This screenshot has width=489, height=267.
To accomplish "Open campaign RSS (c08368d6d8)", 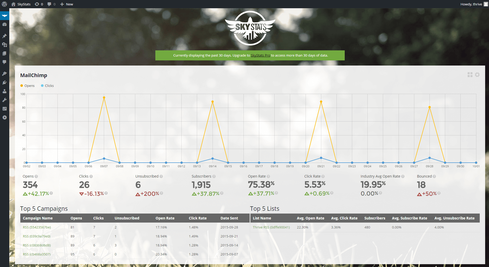I will [37, 245].
